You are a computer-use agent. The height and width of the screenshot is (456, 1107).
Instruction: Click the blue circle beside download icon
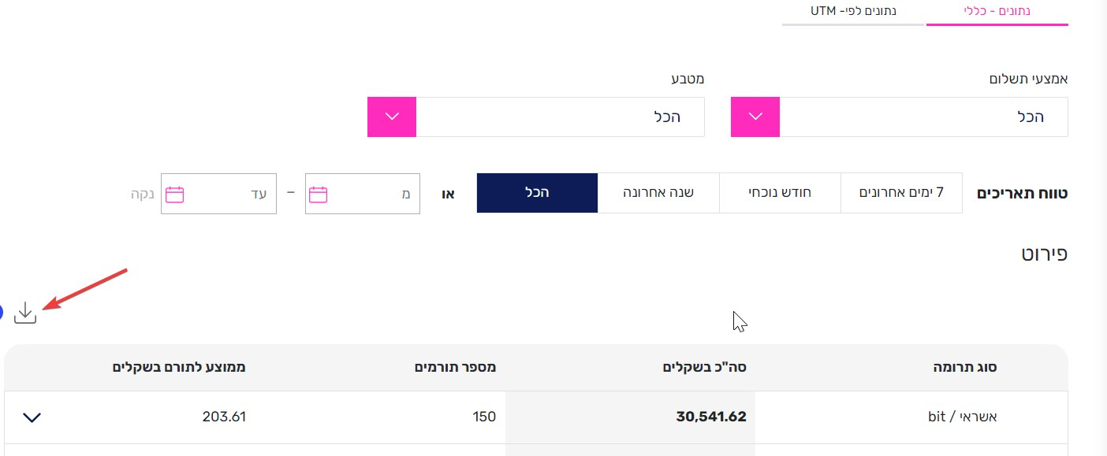1,312
